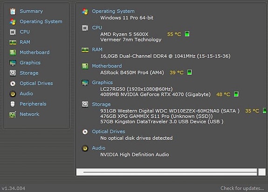Screen dimensions: 268x192
Task: Click the Audio heading in summary panel
Action: (99, 148)
